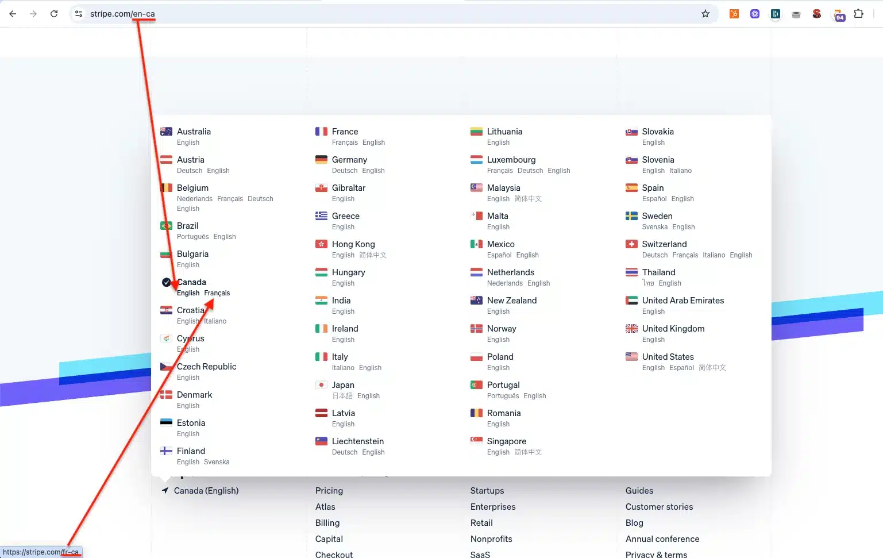Click the browser forward arrow
The height and width of the screenshot is (558, 883).
(33, 14)
